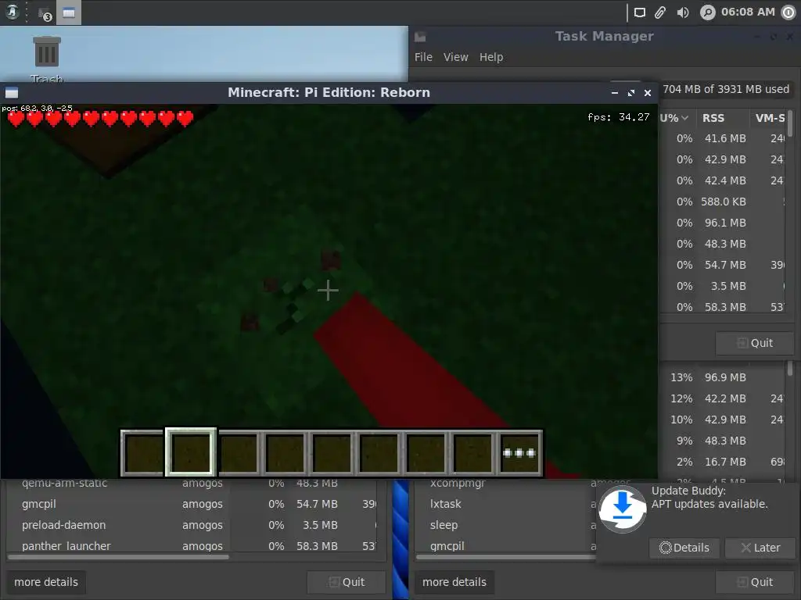Screen dimensions: 801x600
Task: Select the fourth hotbar slot in Minecraft
Action: click(285, 452)
